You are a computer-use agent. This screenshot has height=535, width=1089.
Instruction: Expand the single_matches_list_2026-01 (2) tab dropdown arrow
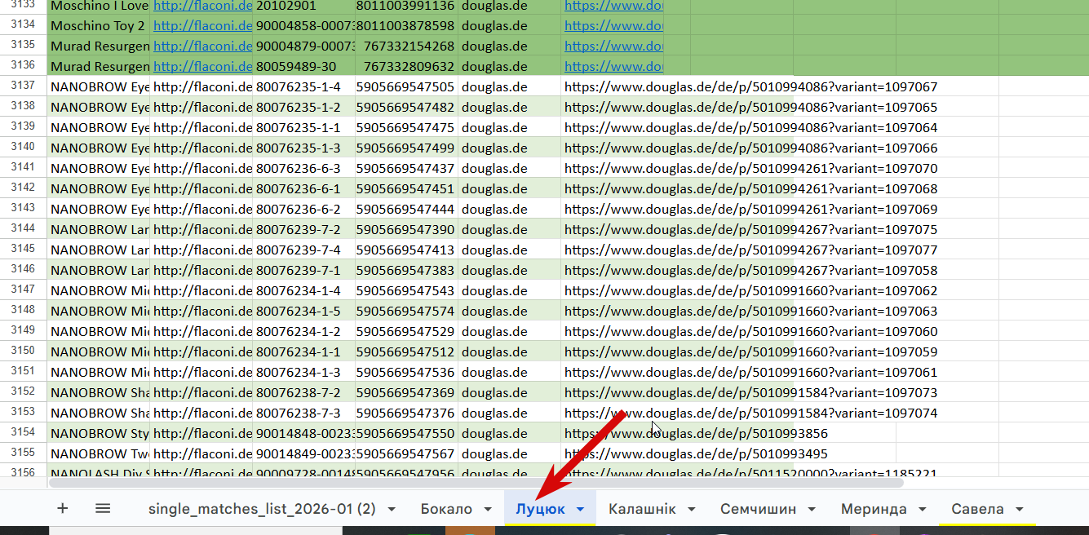392,510
